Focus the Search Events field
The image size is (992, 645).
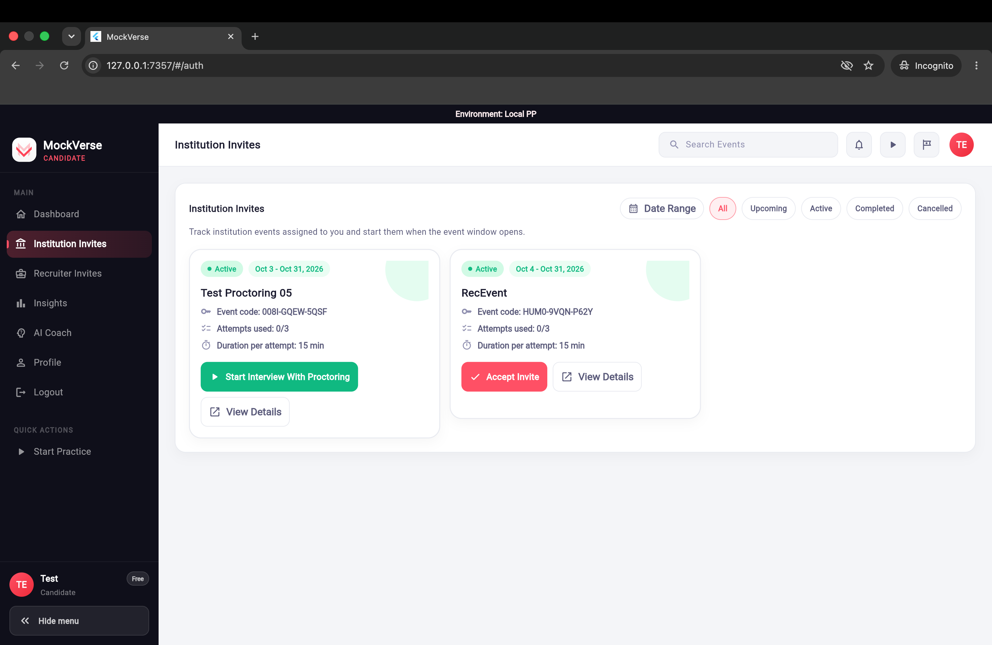pyautogui.click(x=748, y=145)
